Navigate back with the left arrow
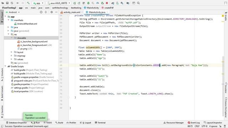 click(x=18, y=3)
